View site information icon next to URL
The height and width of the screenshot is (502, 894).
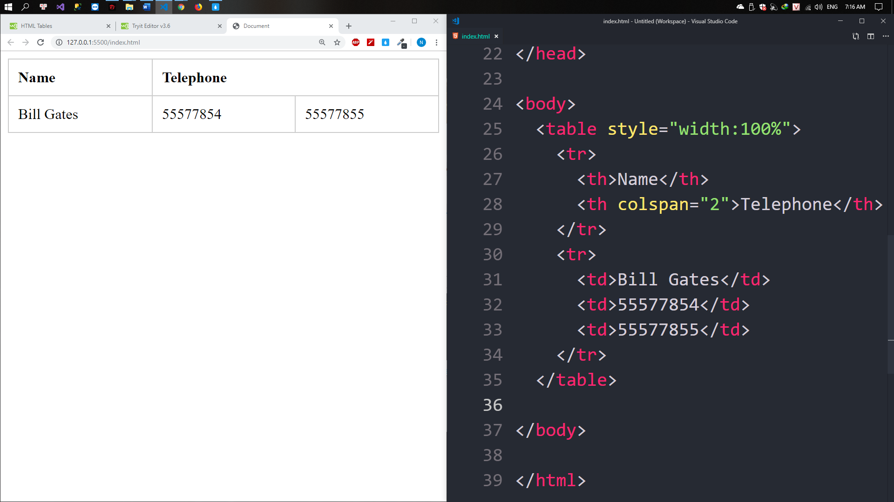[59, 42]
